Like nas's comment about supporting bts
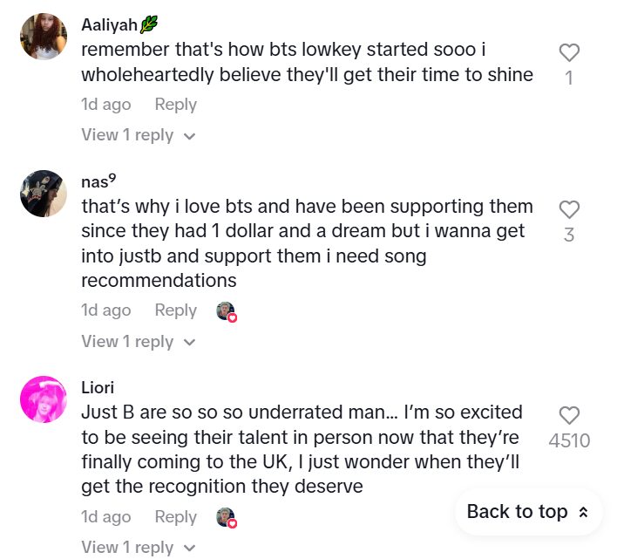 tap(569, 209)
